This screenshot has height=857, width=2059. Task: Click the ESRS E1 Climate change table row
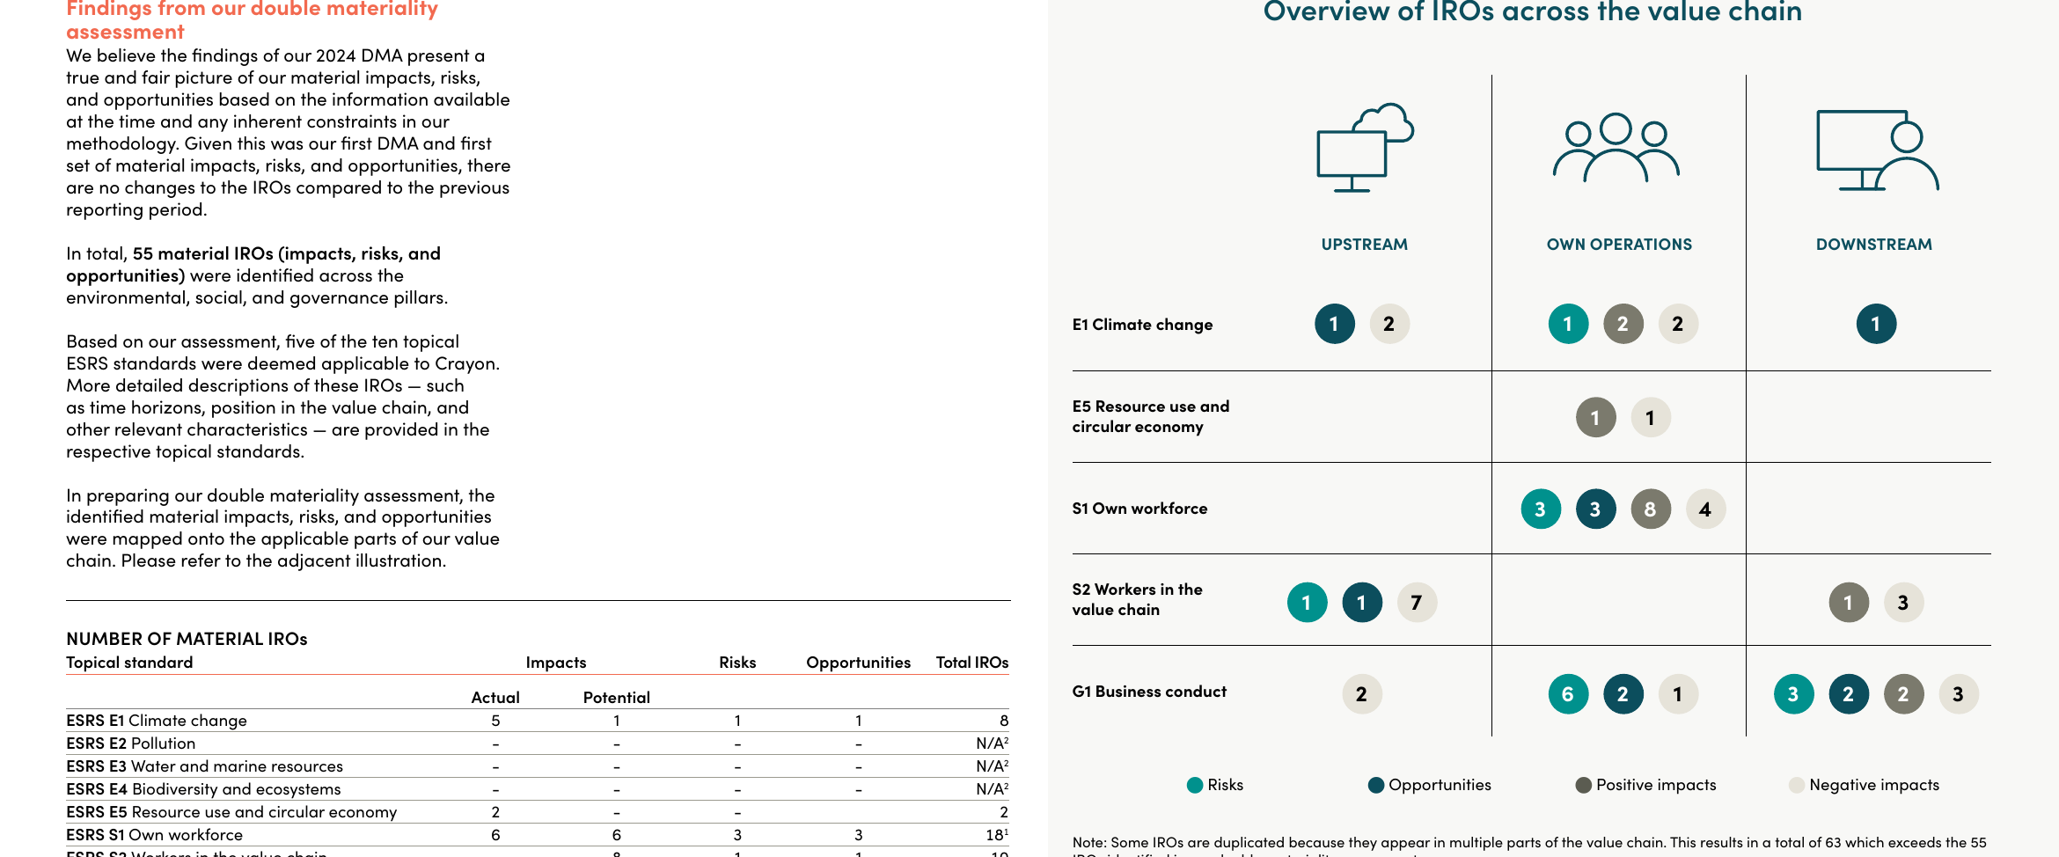click(538, 721)
